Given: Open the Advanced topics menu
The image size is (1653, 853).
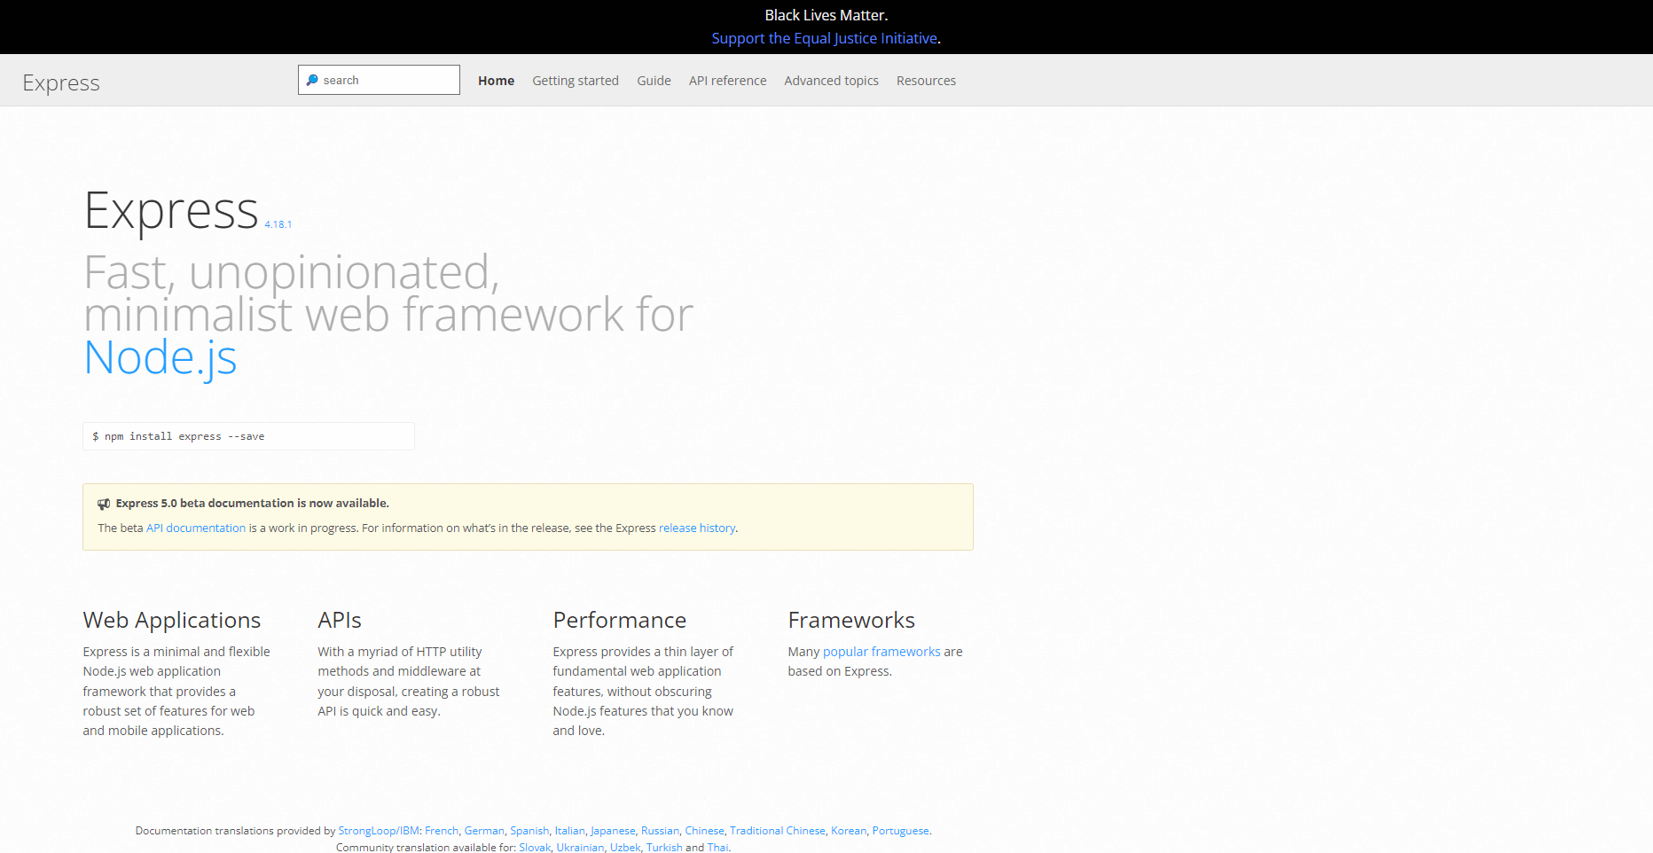Looking at the screenshot, I should (831, 81).
